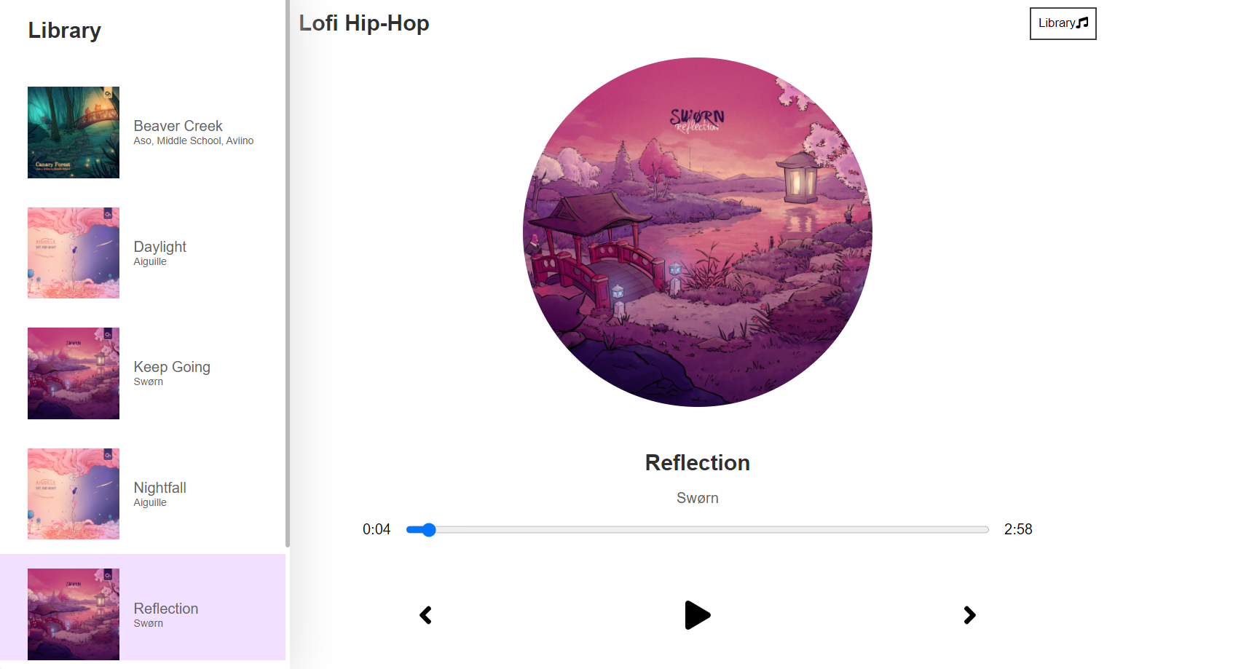The image size is (1257, 669).
Task: Click Nightfall album cover thumbnail
Action: (74, 494)
